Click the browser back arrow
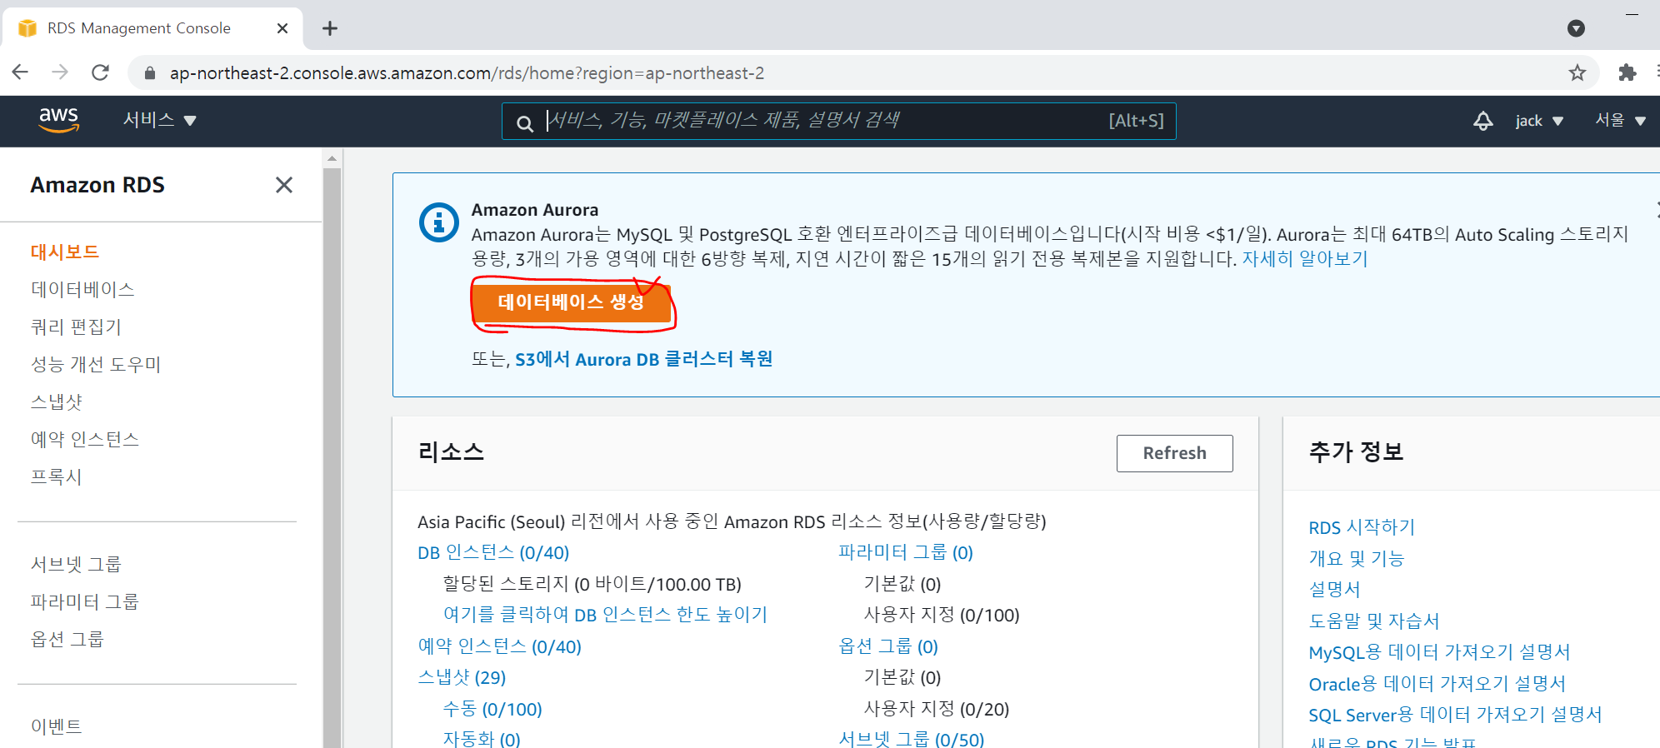1660x748 pixels. 21,72
